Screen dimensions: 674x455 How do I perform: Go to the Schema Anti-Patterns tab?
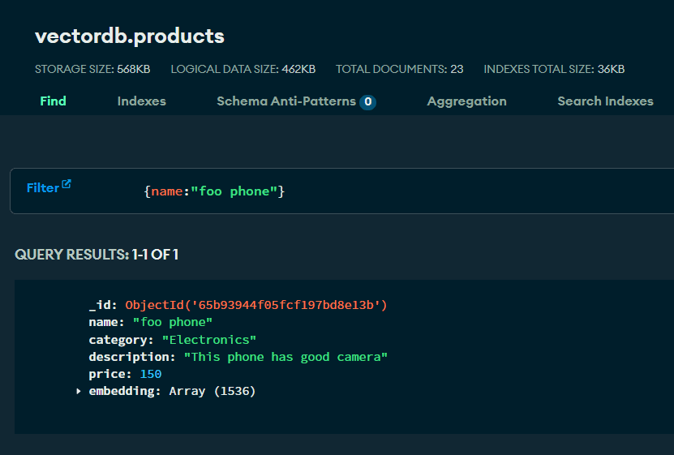(x=285, y=101)
